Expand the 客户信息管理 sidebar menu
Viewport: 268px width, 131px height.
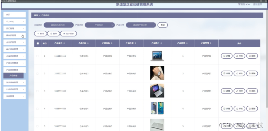click(15, 49)
